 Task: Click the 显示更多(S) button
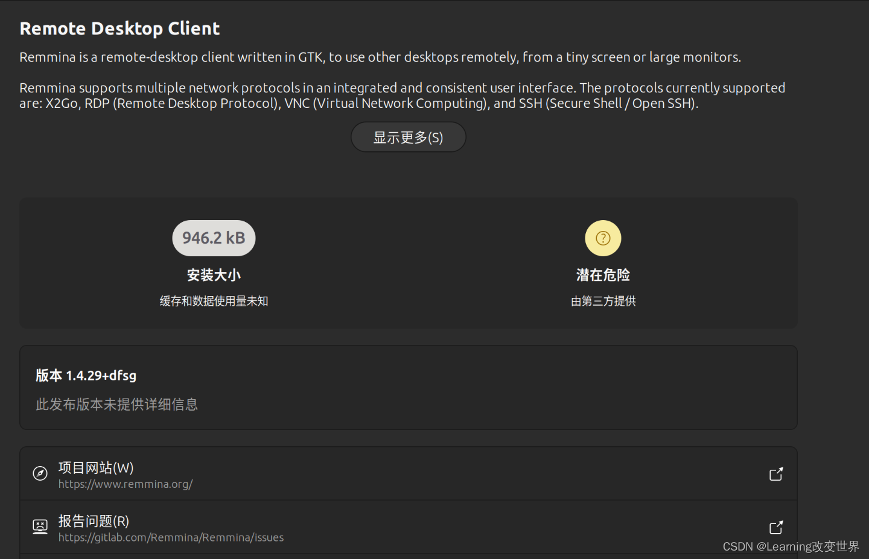point(408,137)
